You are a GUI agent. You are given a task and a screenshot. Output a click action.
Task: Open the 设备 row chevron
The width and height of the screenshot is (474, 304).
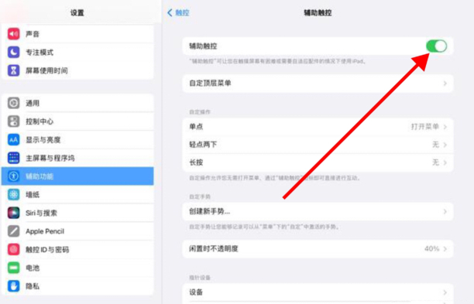pyautogui.click(x=445, y=292)
